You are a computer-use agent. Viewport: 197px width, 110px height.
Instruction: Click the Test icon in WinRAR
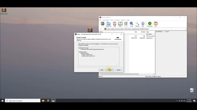coord(115,24)
